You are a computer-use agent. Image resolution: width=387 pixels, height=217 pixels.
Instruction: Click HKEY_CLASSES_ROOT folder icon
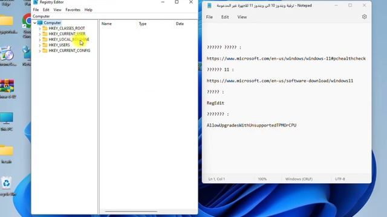[x=45, y=28]
